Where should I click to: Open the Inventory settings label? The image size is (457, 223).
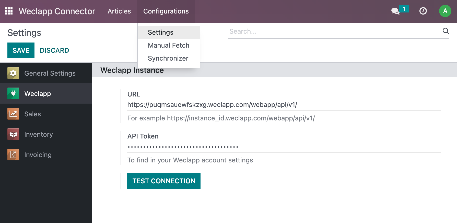39,134
